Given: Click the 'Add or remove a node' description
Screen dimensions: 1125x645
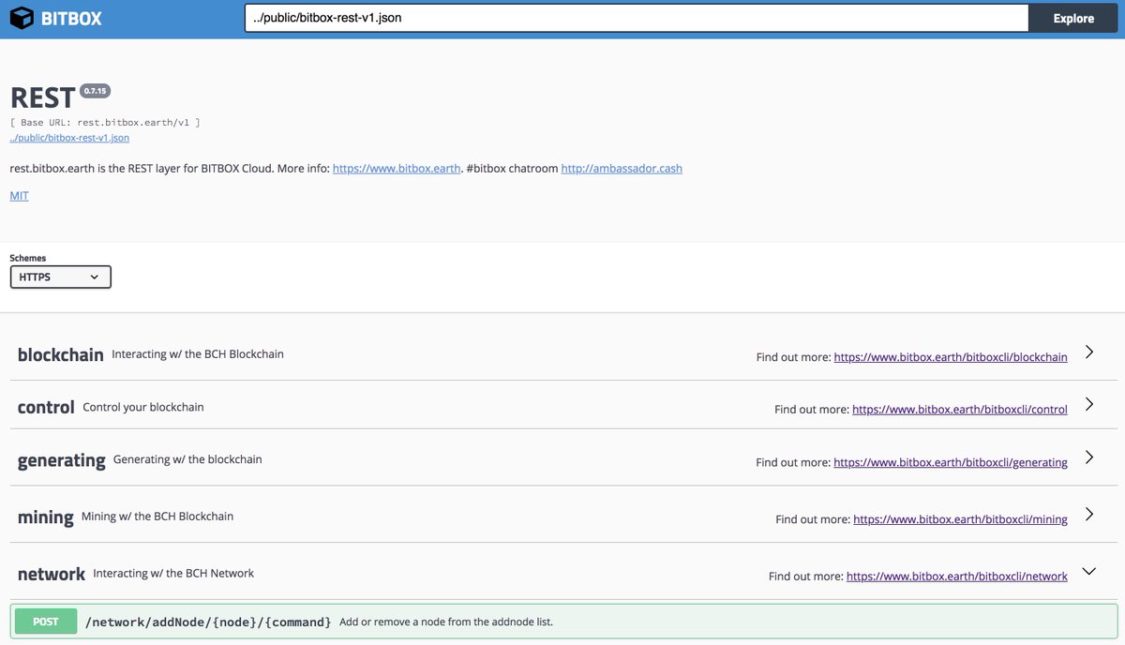Looking at the screenshot, I should (x=446, y=622).
